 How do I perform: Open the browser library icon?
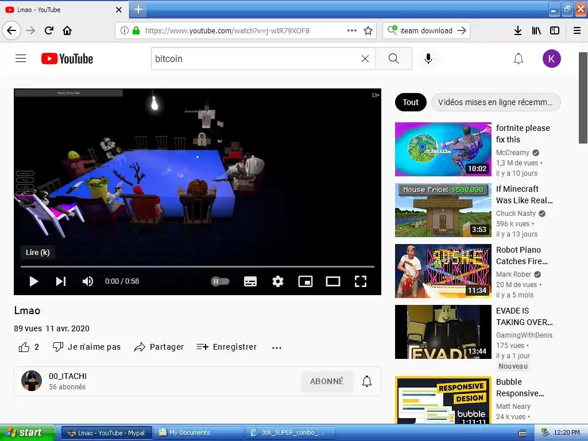(536, 30)
